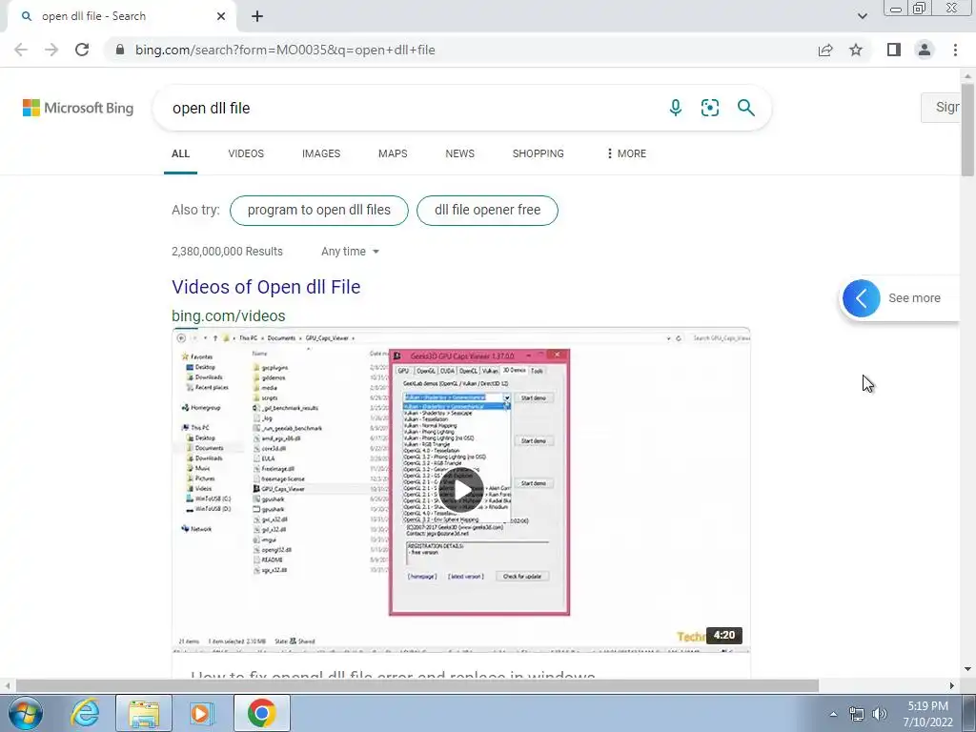Expand the MORE search categories
976x732 pixels.
[x=626, y=153]
